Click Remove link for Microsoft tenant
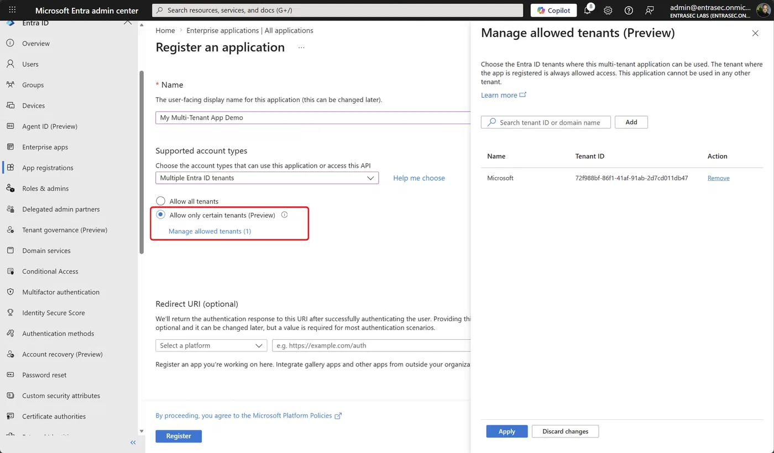The height and width of the screenshot is (453, 774). [x=718, y=178]
